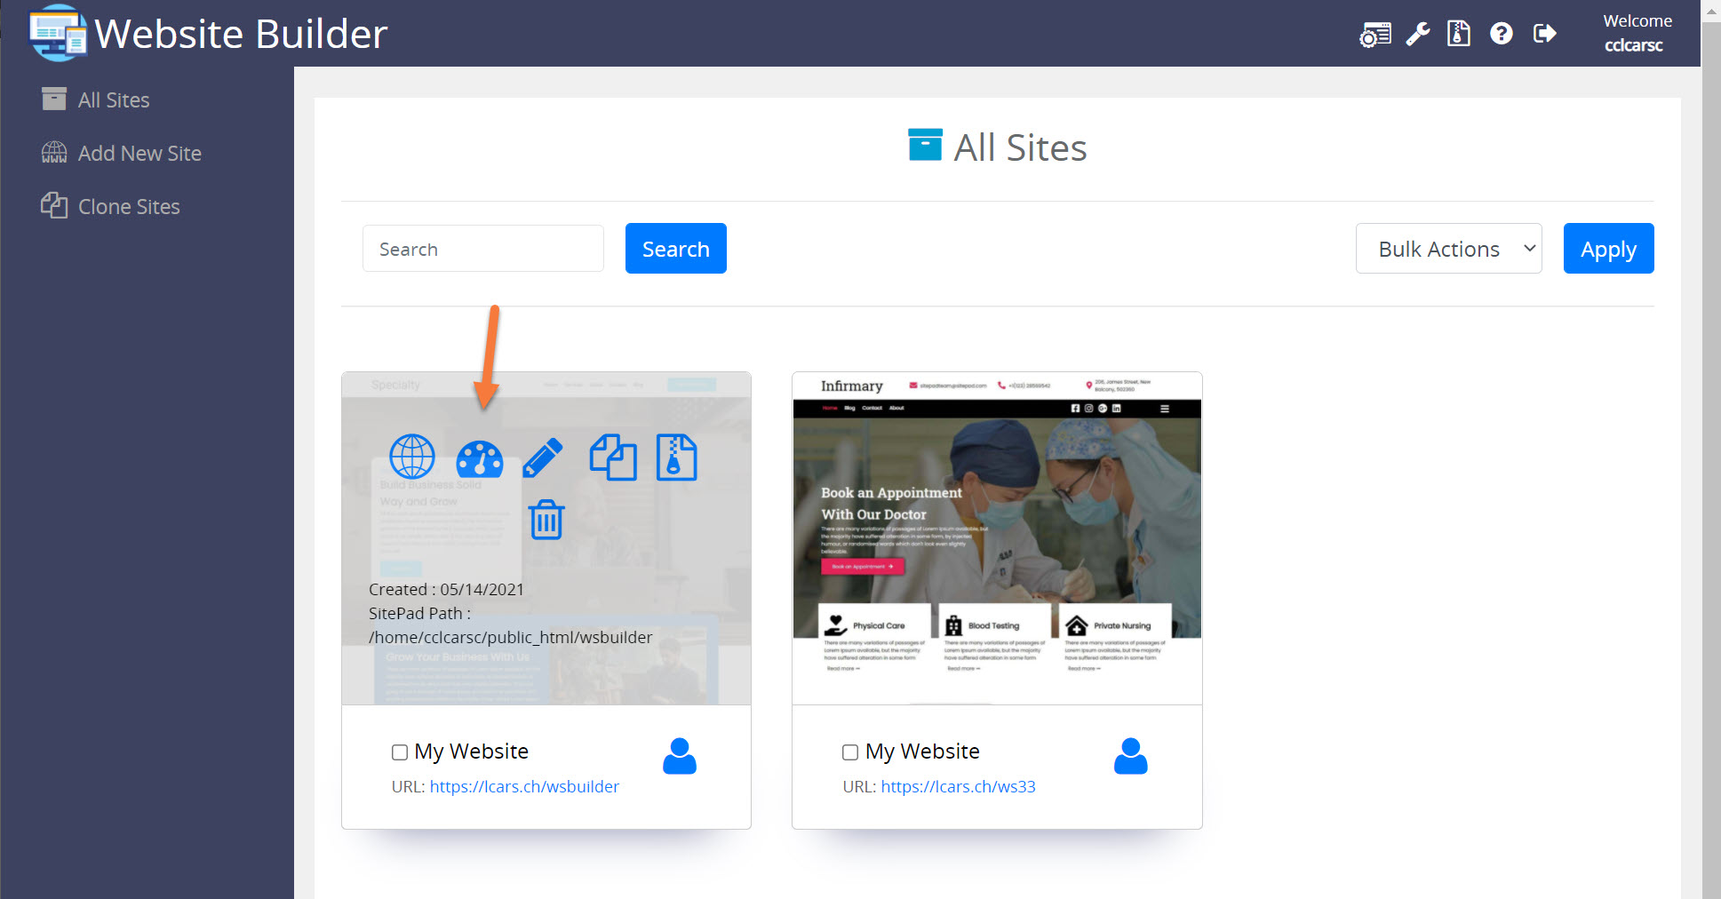The height and width of the screenshot is (899, 1721).
Task: Open the https://lcars.ch/ws33 link
Action: click(x=958, y=786)
